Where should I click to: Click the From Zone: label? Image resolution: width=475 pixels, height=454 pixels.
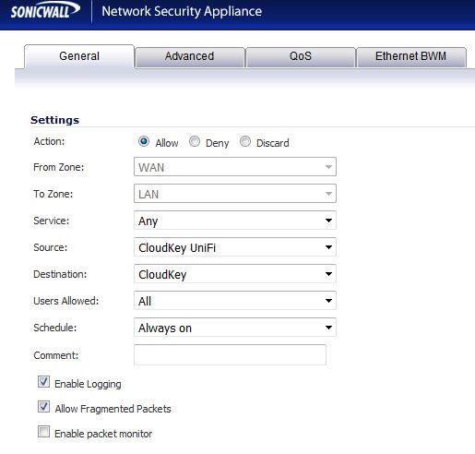click(x=59, y=167)
